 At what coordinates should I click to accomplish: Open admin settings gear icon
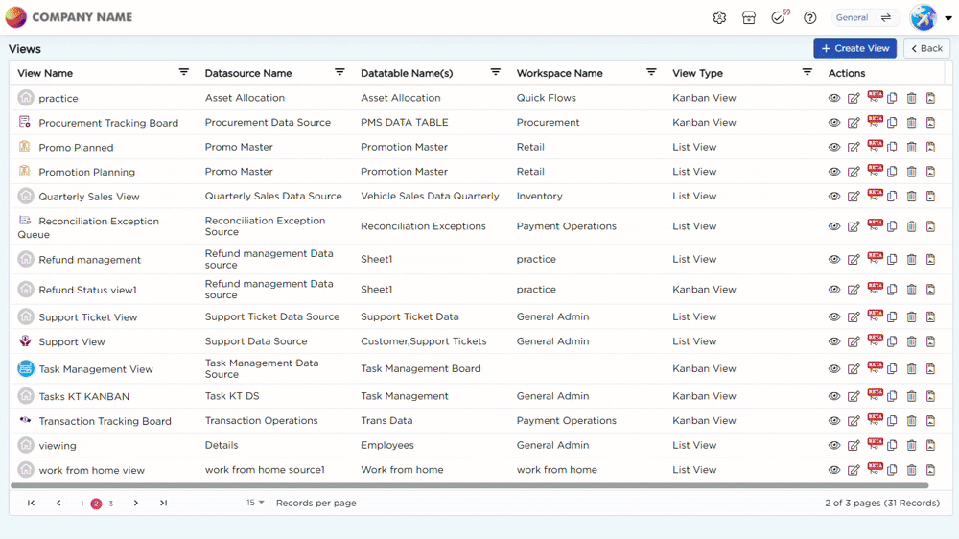(x=719, y=17)
